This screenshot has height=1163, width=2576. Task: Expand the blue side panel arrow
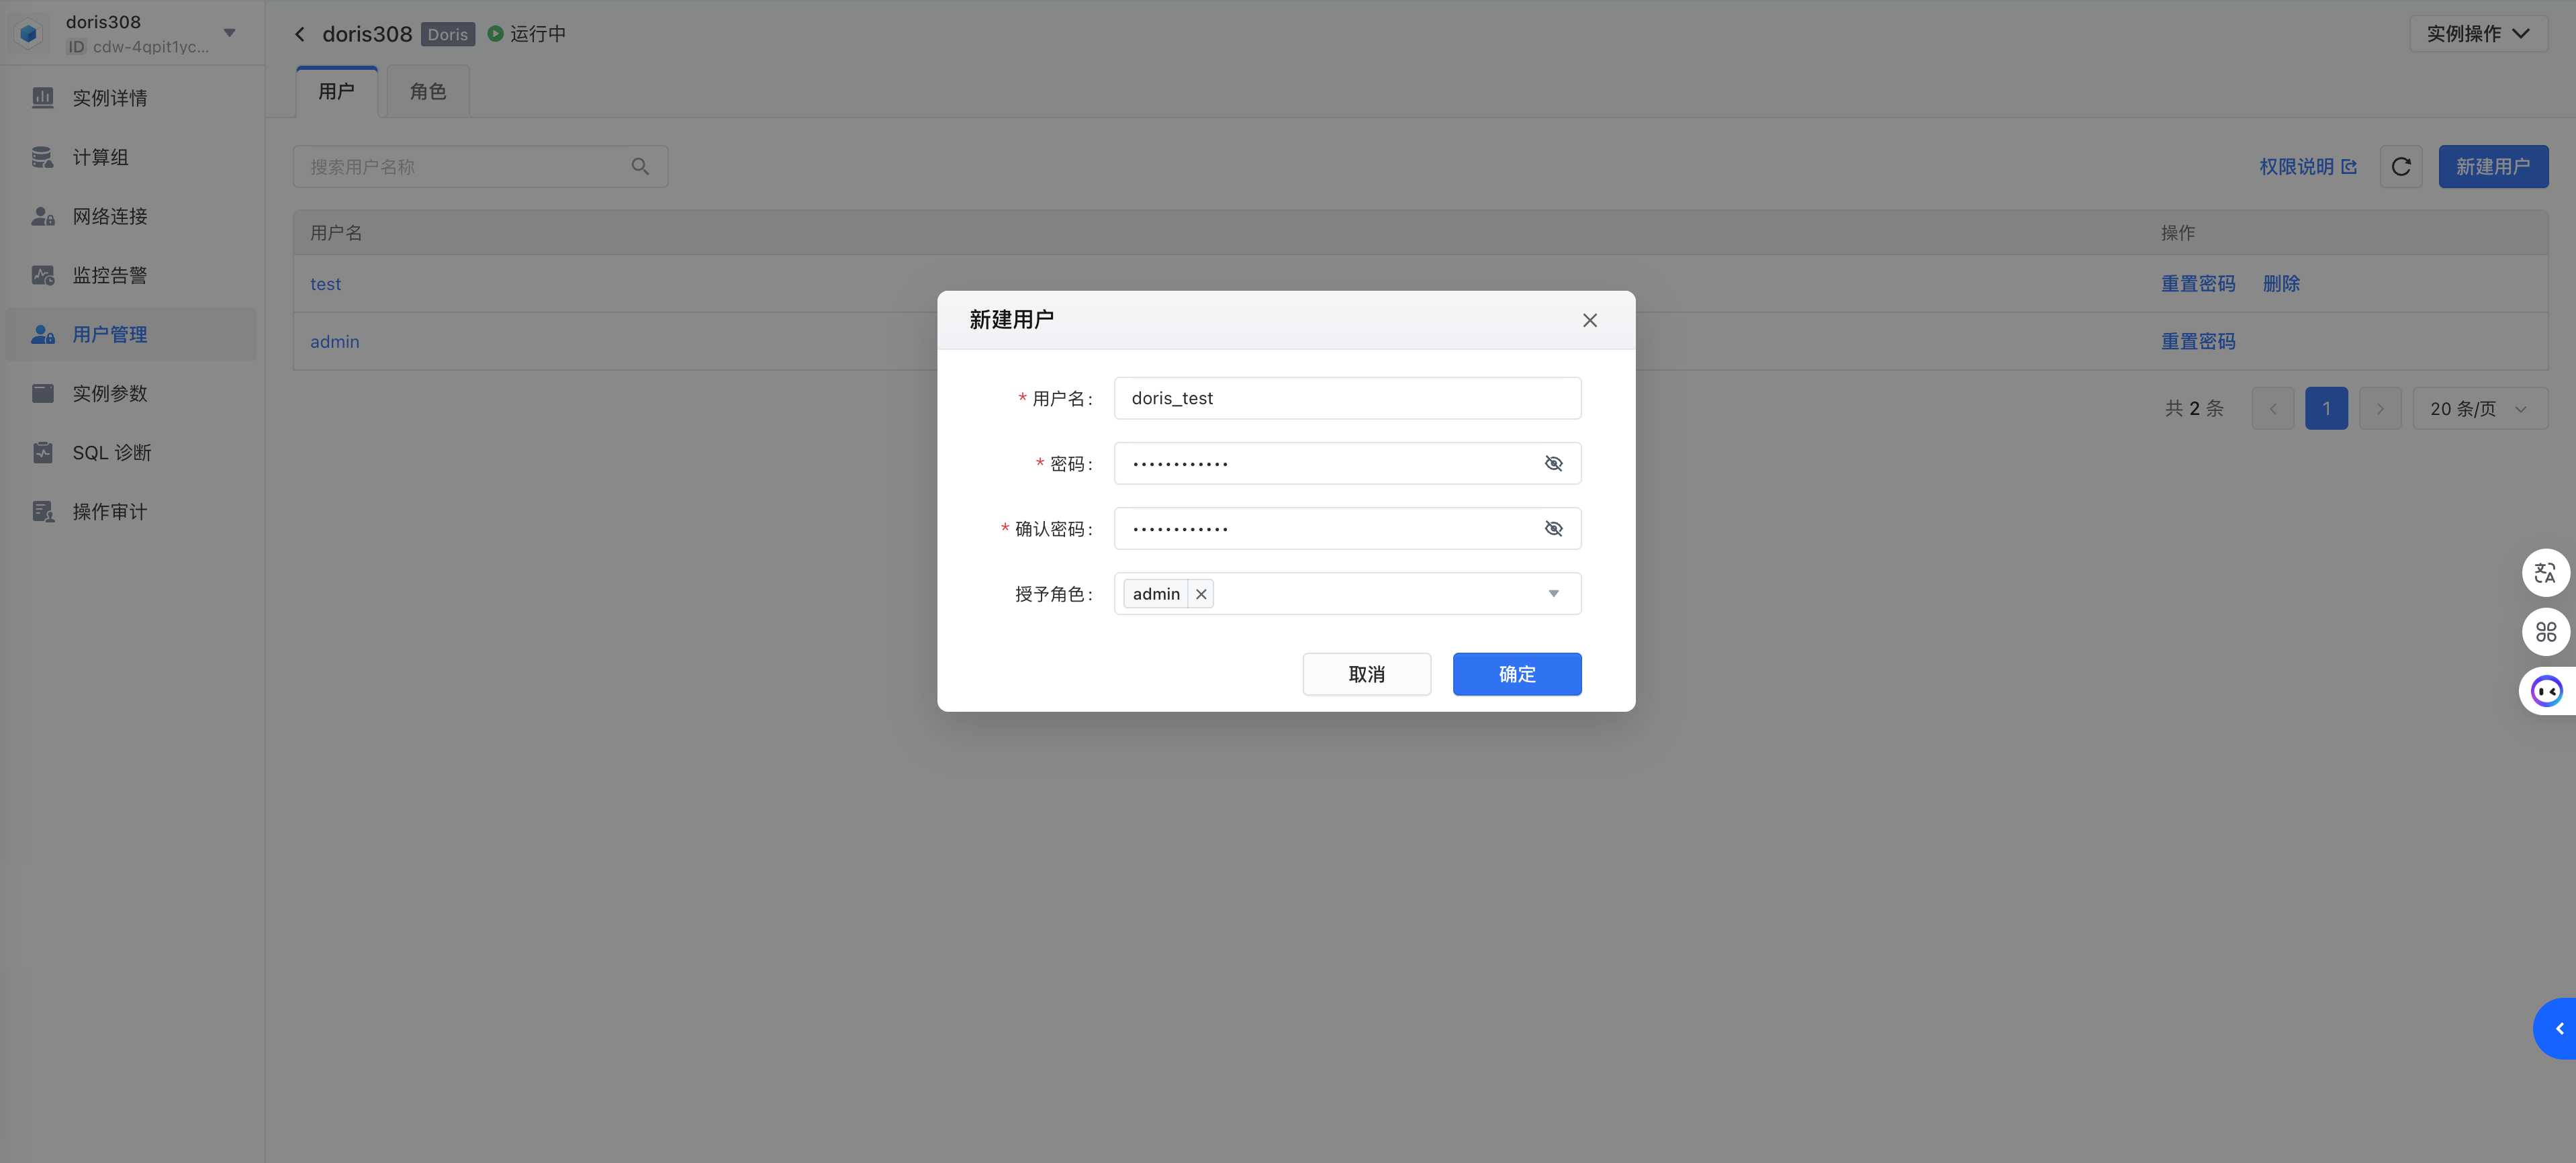coord(2558,1028)
